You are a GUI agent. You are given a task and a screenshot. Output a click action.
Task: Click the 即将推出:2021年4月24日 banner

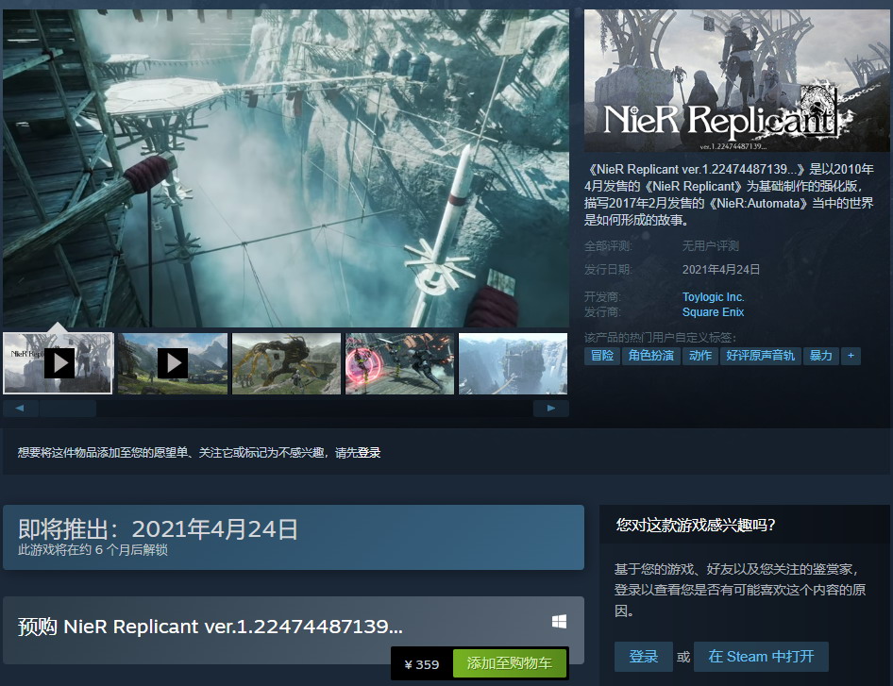[294, 537]
